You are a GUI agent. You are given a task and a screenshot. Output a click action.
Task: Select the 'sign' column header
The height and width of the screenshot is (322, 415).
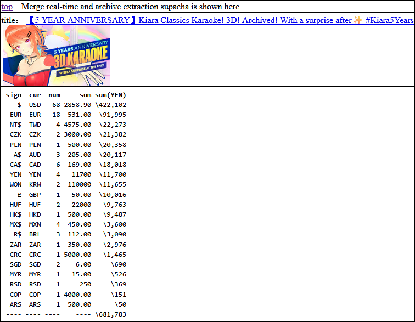coord(14,95)
